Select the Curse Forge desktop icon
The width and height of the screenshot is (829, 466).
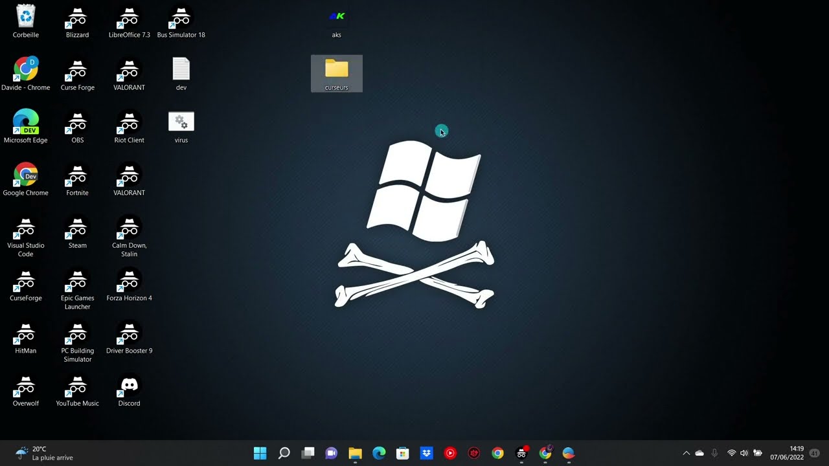(x=78, y=74)
